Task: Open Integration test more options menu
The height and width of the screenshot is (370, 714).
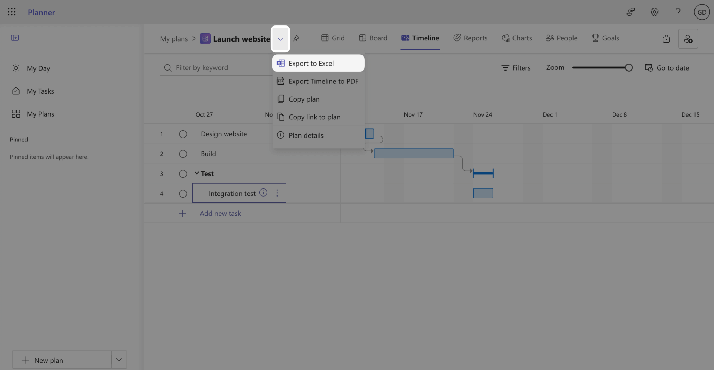Action: click(x=277, y=193)
